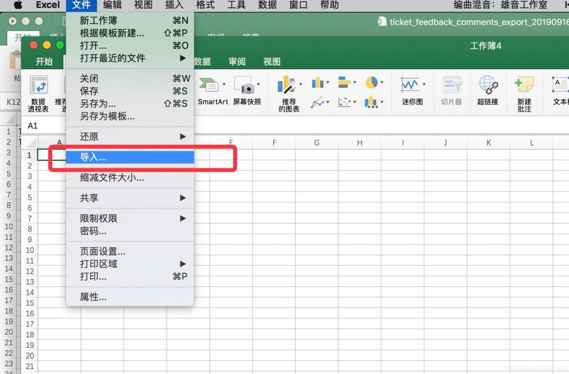The height and width of the screenshot is (374, 569).
Task: Add a comment with 新建批注
Action: coord(525,93)
